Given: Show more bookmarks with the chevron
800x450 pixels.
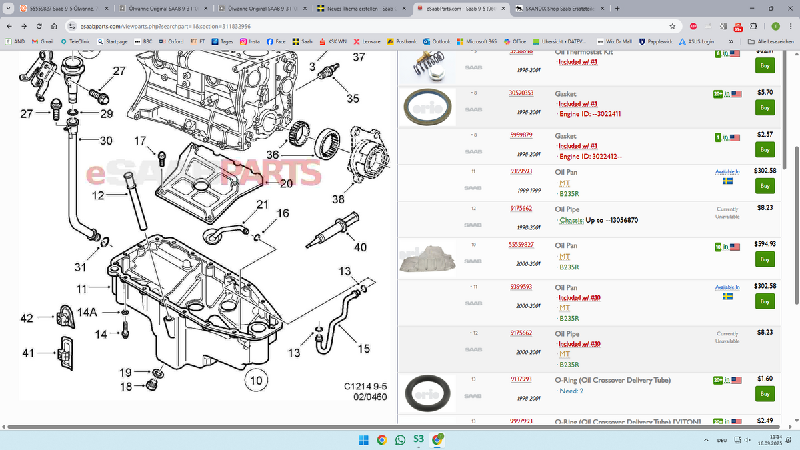Looking at the screenshot, I should tap(731, 41).
